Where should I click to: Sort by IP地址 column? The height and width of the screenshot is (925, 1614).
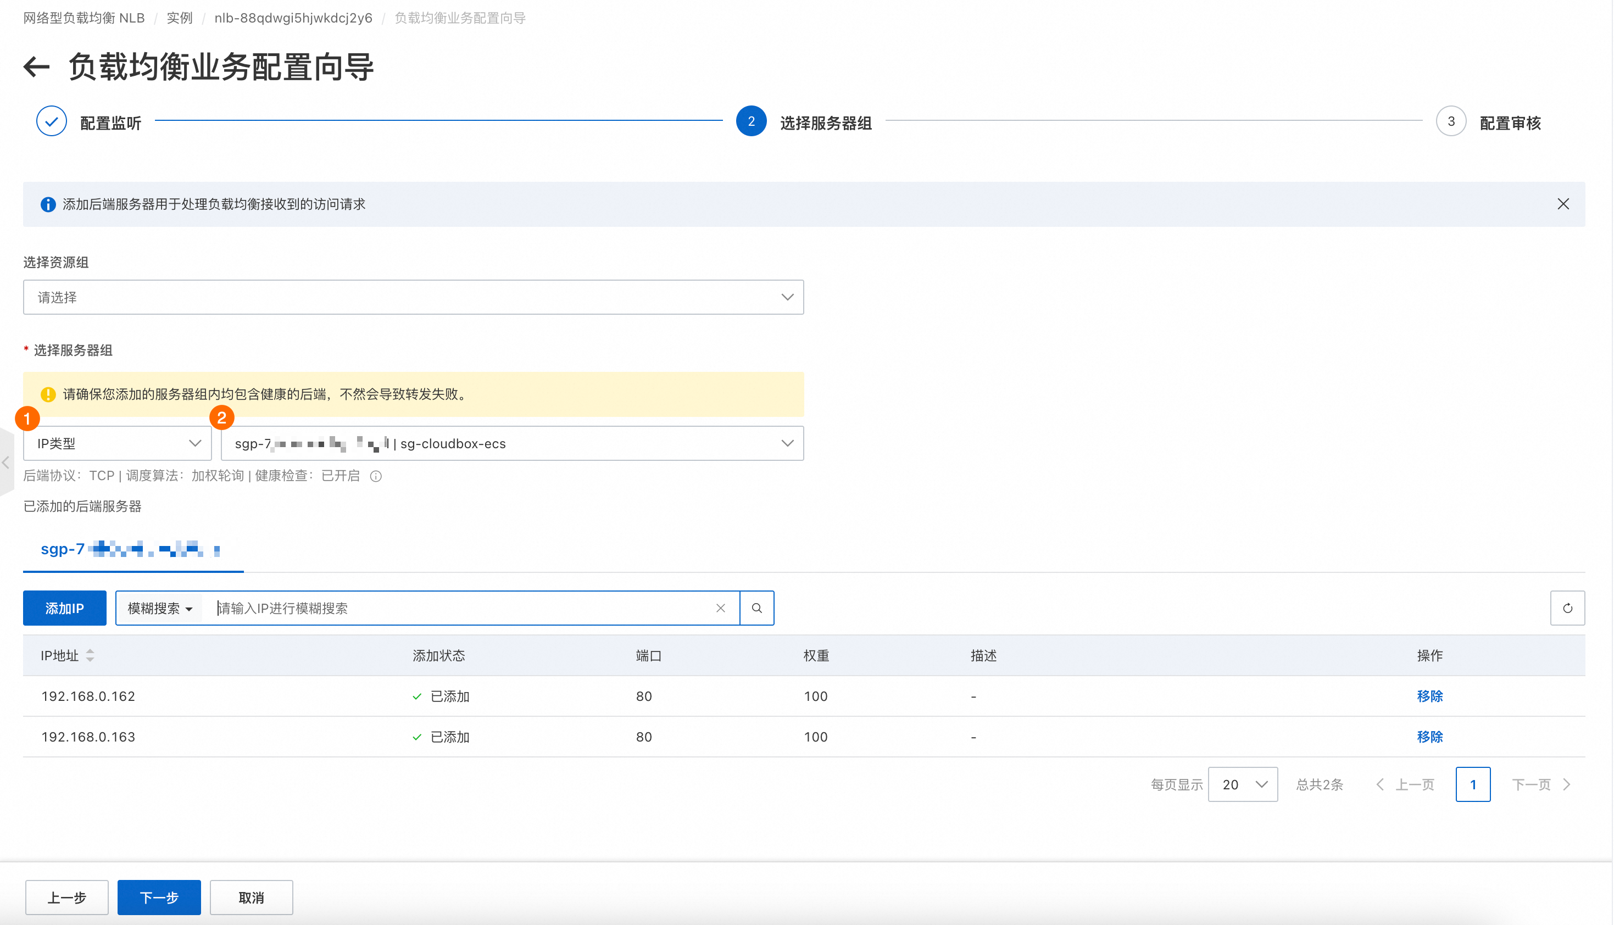pyautogui.click(x=90, y=655)
